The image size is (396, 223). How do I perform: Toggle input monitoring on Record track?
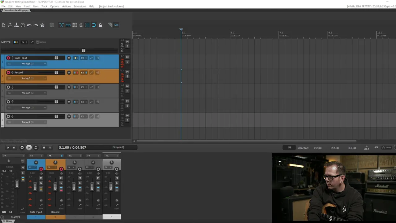12,72
